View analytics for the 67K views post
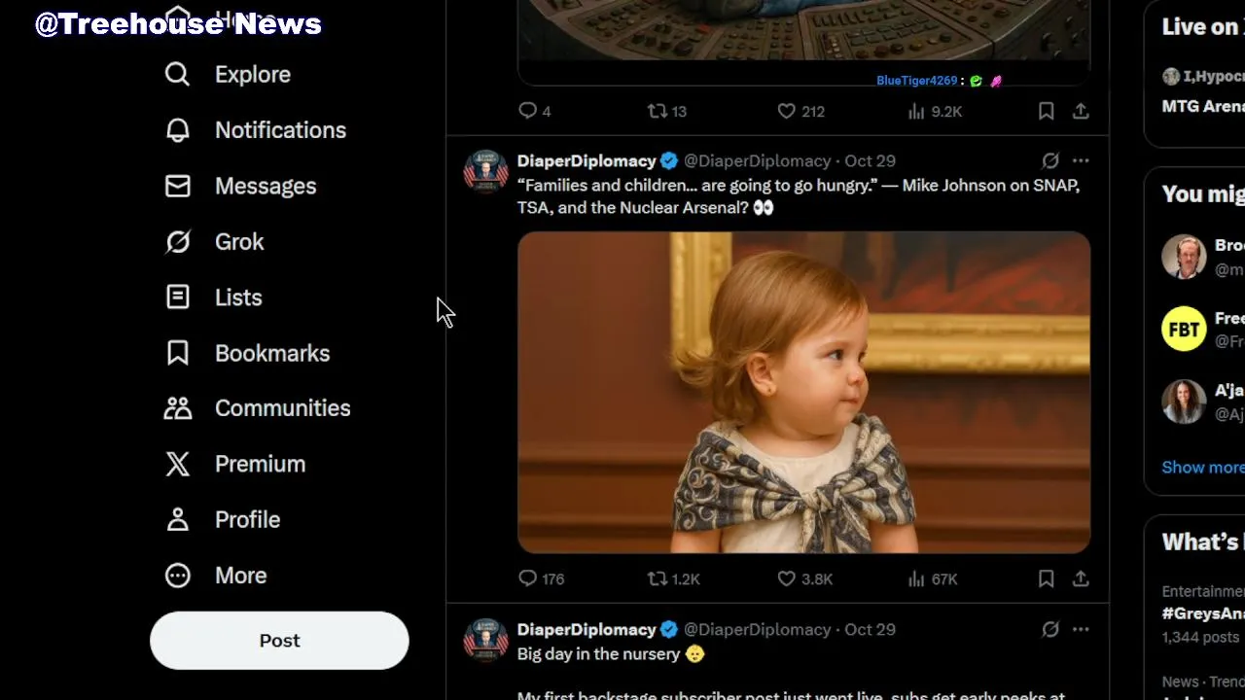 click(x=916, y=578)
